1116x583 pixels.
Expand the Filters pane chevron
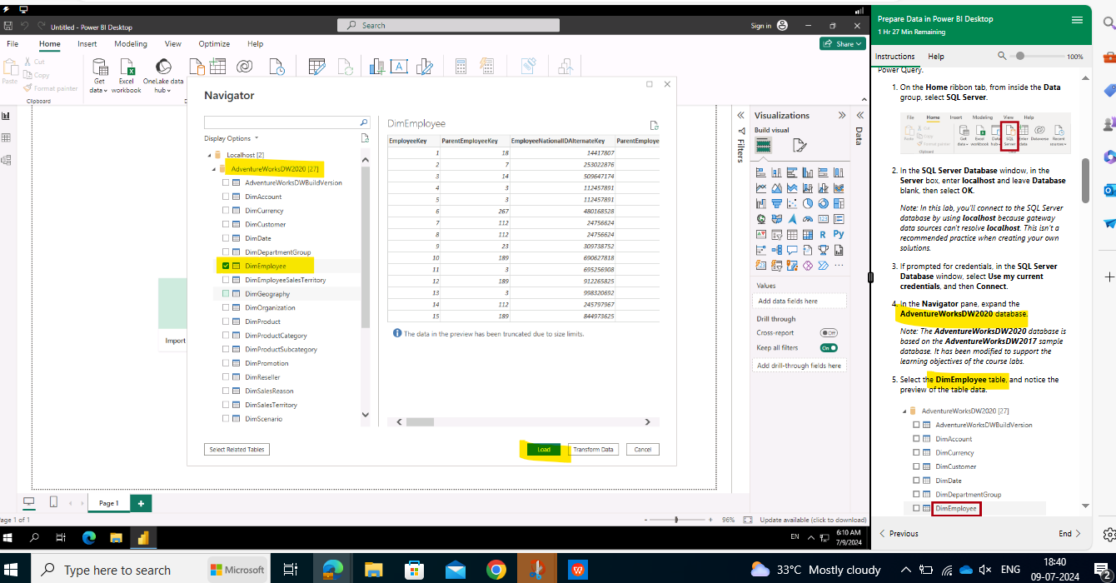pyautogui.click(x=740, y=115)
